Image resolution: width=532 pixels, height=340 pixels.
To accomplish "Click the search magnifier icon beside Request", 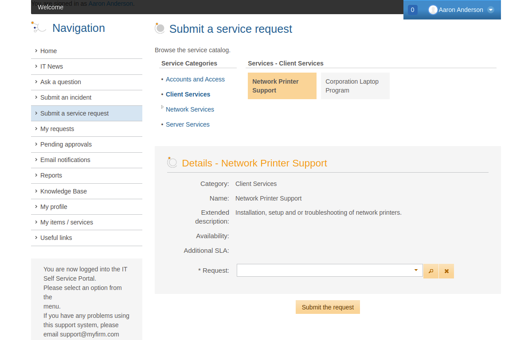I will pyautogui.click(x=431, y=271).
